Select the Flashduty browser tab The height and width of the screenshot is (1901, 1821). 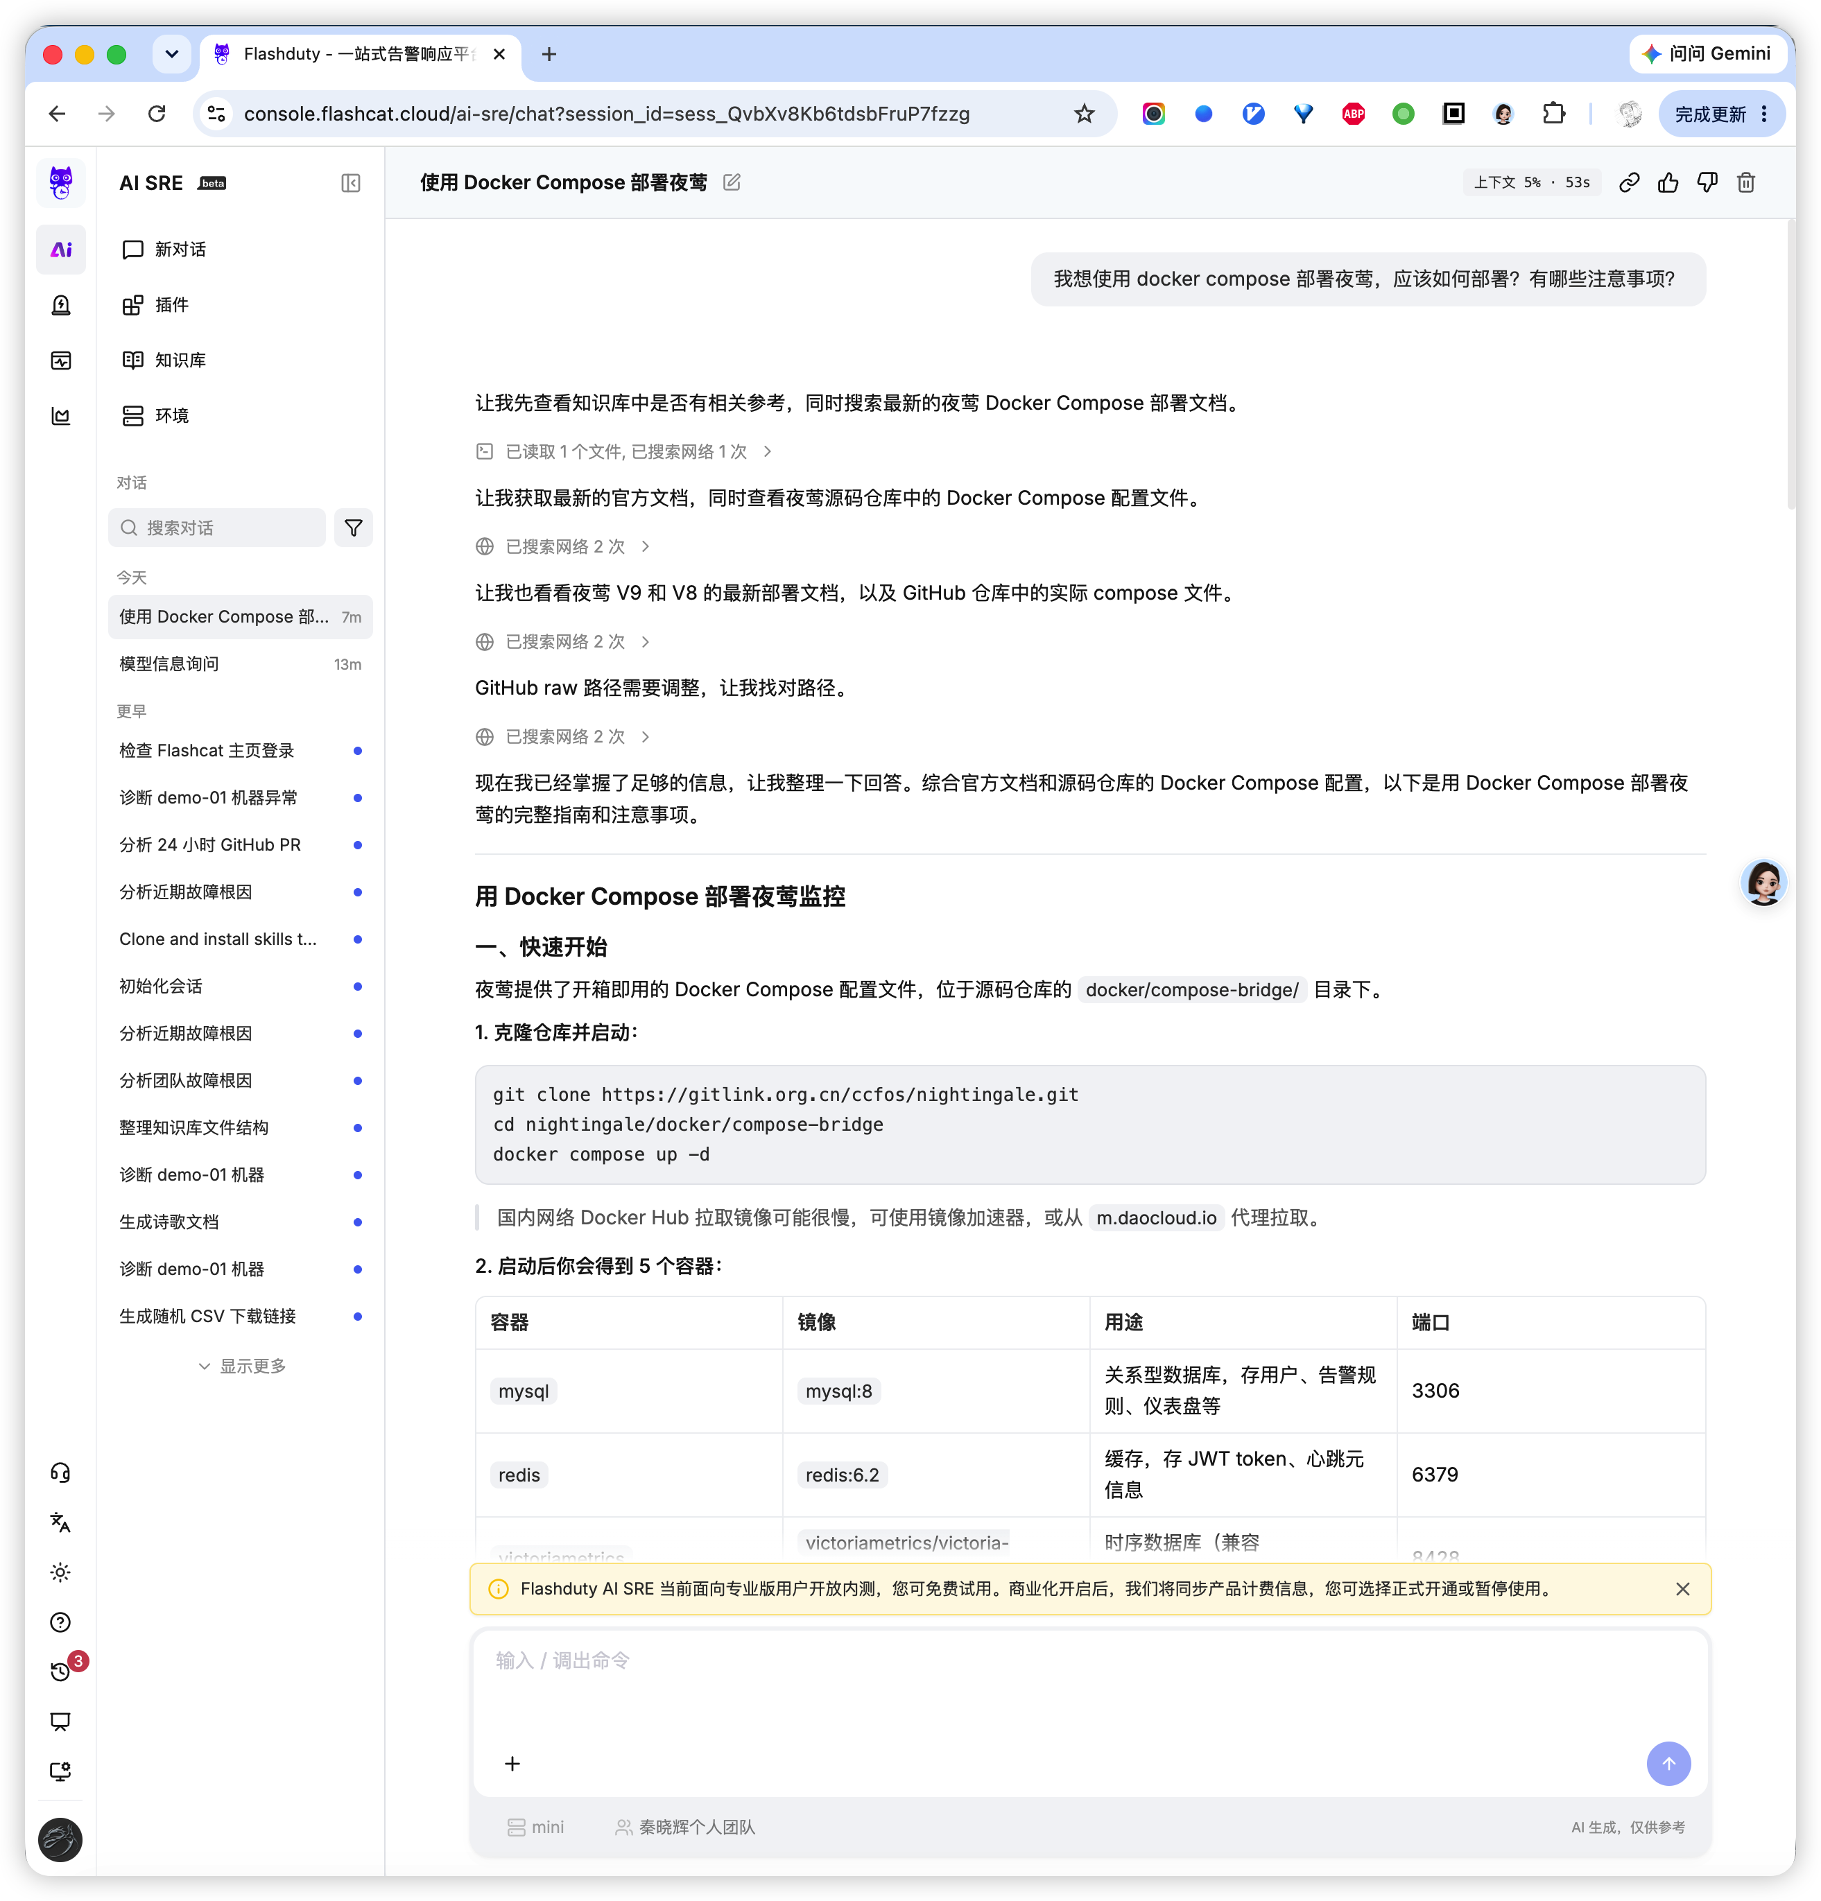click(361, 54)
